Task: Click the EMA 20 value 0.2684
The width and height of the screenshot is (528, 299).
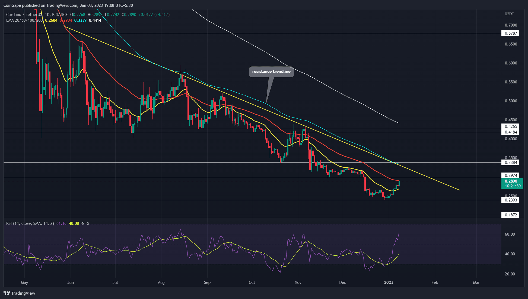Action: (x=51, y=20)
